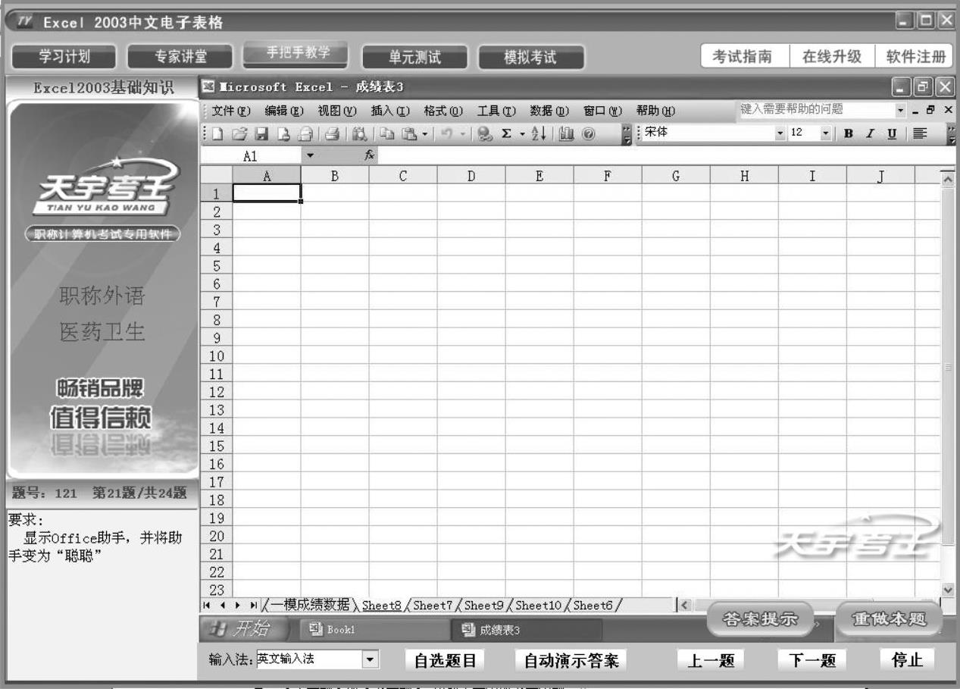Open the 输入法 input method dropdown
Screen dimensions: 960x689
[x=370, y=659]
